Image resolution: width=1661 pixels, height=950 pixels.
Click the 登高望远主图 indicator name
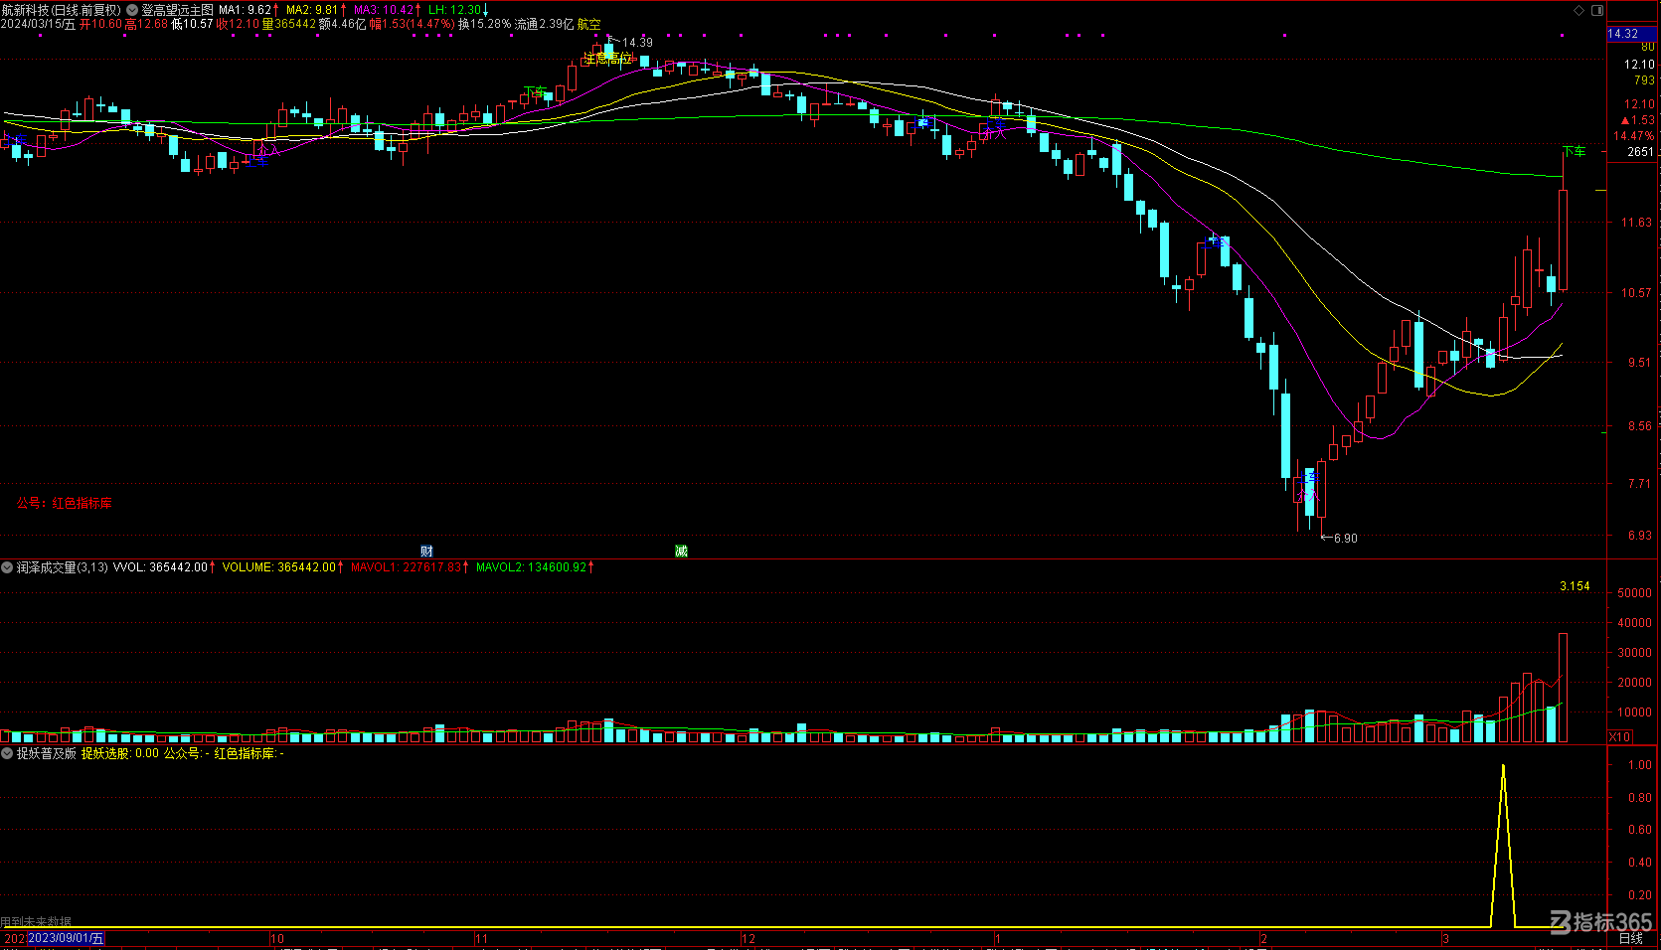click(x=178, y=10)
